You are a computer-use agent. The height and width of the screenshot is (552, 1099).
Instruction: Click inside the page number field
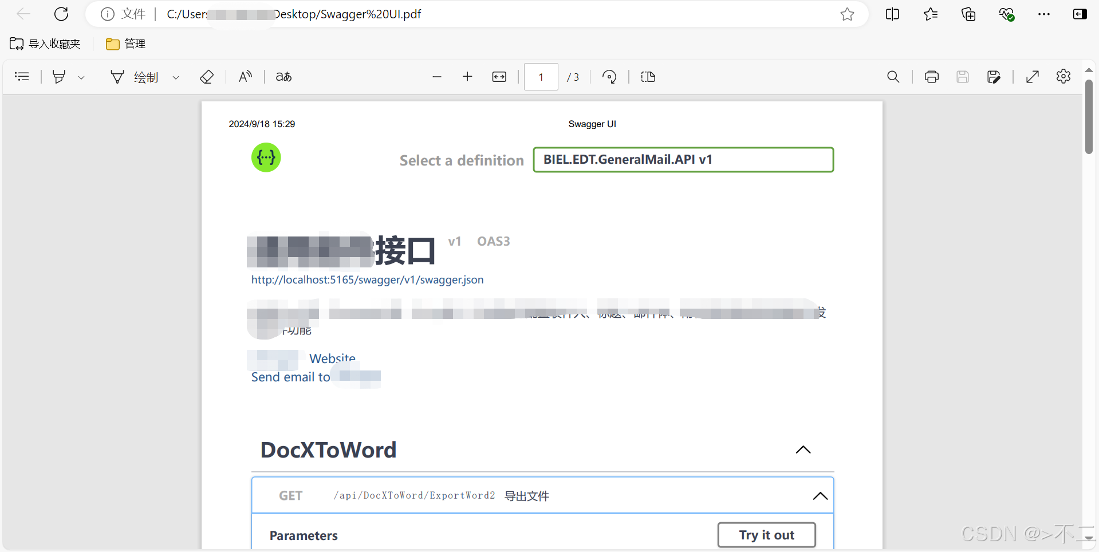[541, 76]
